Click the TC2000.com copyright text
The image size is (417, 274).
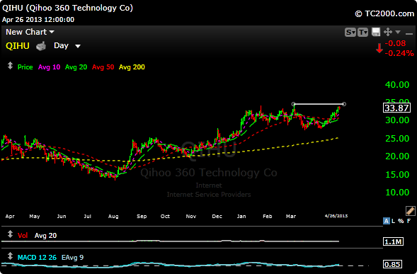[x=384, y=13]
